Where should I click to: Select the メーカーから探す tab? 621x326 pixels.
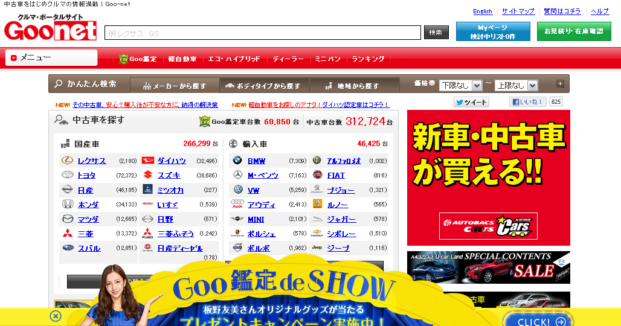pos(175,86)
